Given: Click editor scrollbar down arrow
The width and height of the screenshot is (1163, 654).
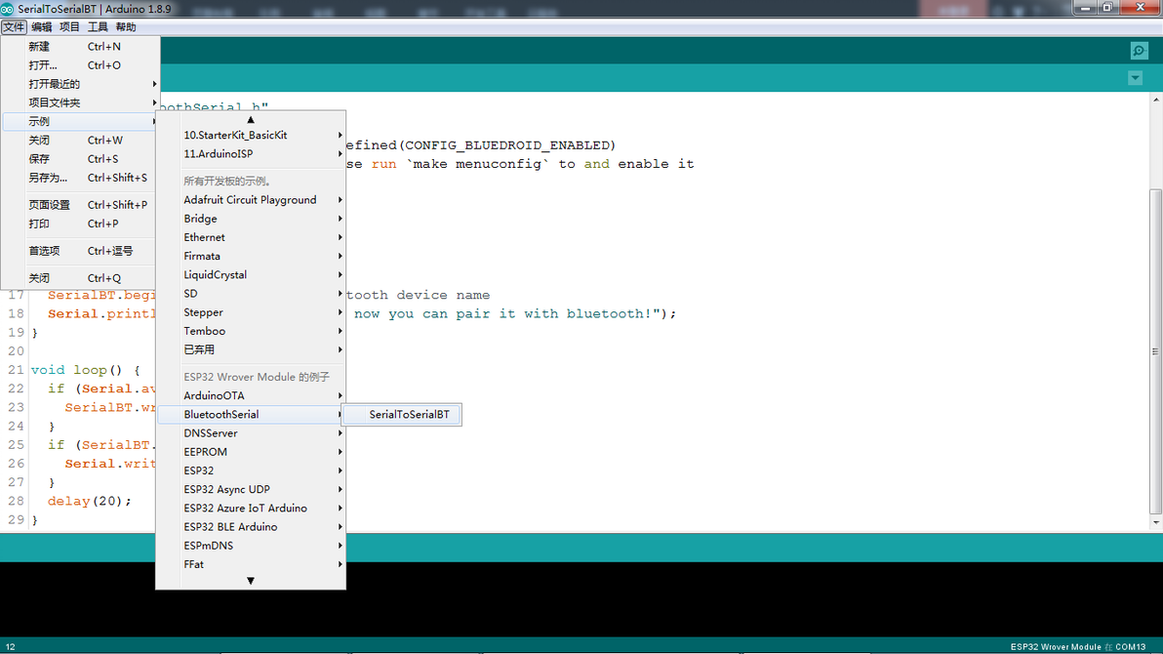Looking at the screenshot, I should [x=1155, y=522].
